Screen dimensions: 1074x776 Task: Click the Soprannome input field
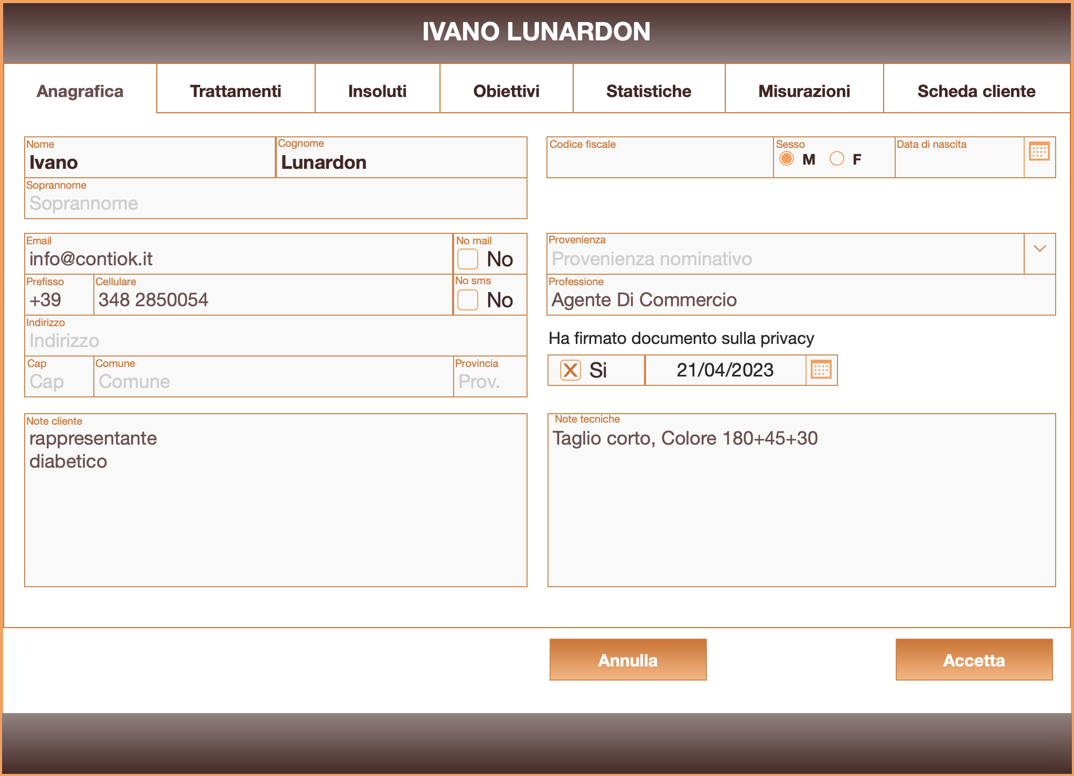273,203
